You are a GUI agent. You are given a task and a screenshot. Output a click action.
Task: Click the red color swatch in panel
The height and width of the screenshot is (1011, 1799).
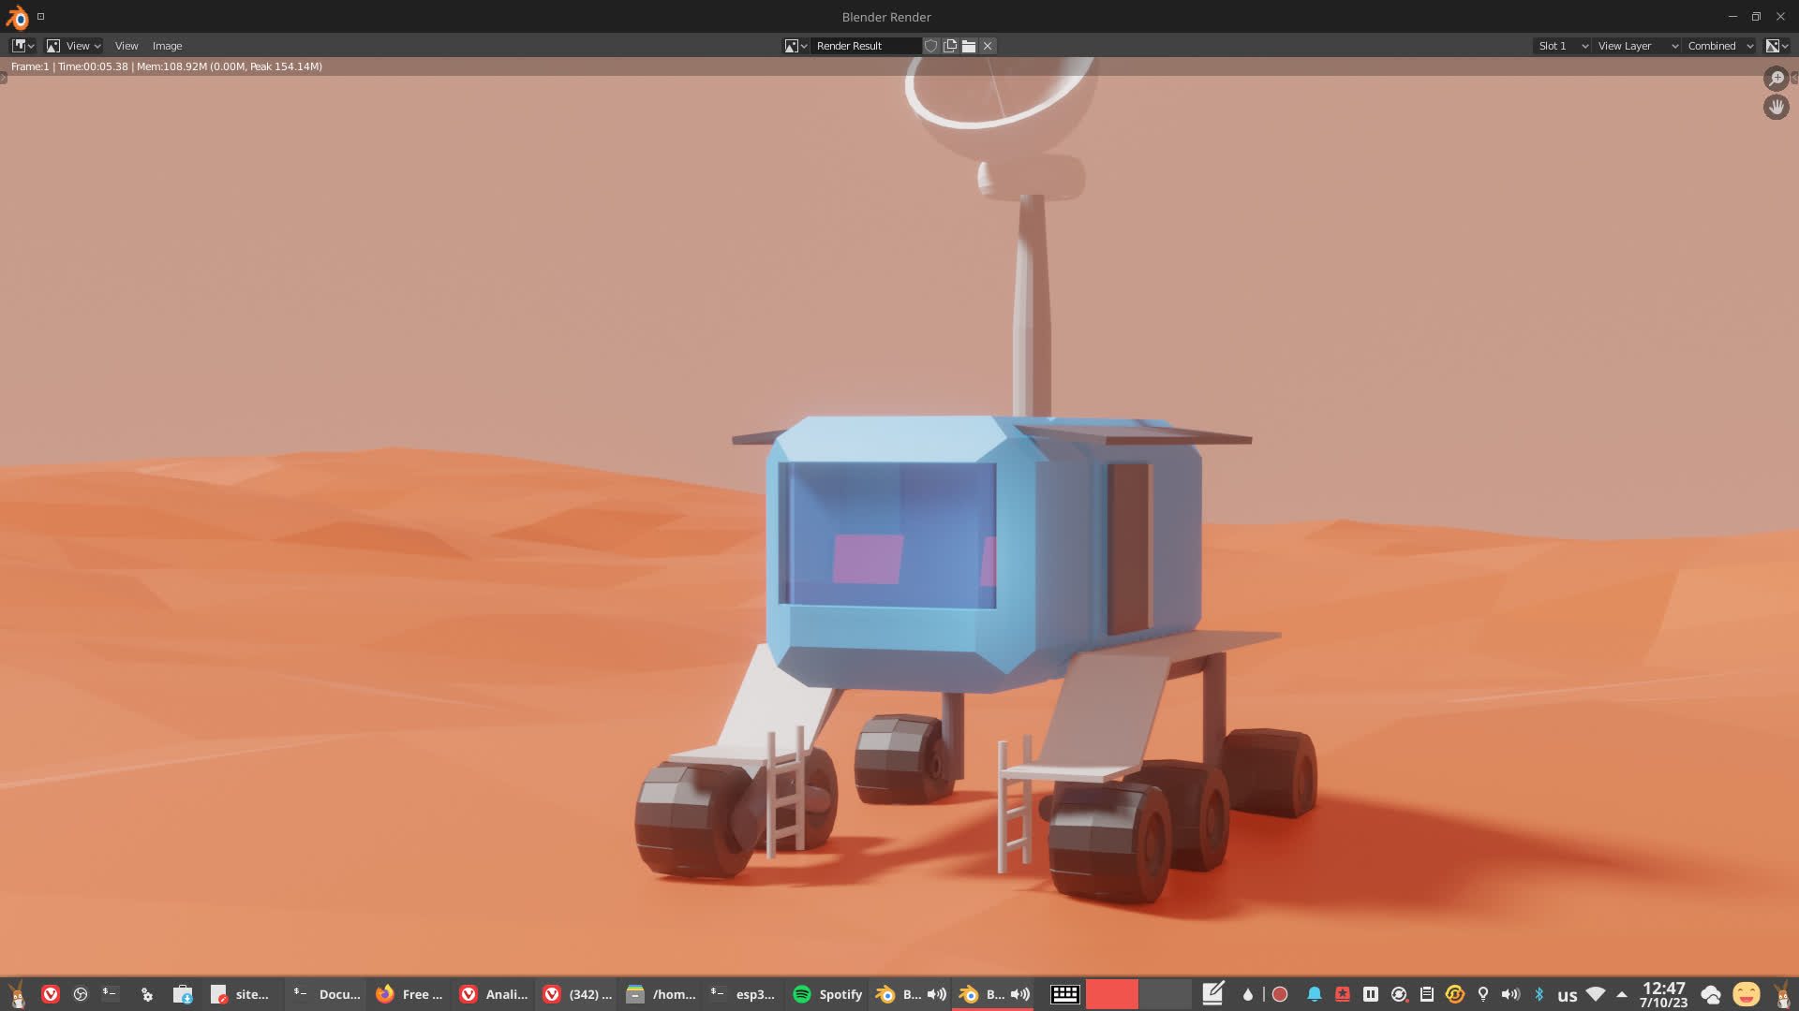1111,994
